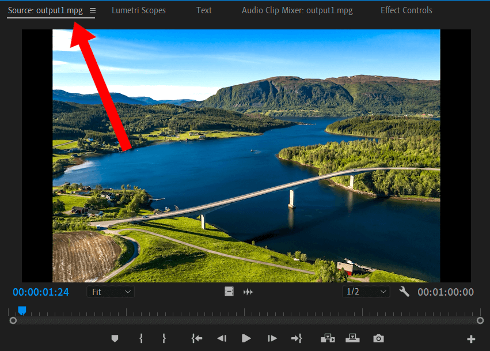Jump to the Out point

coord(297,338)
